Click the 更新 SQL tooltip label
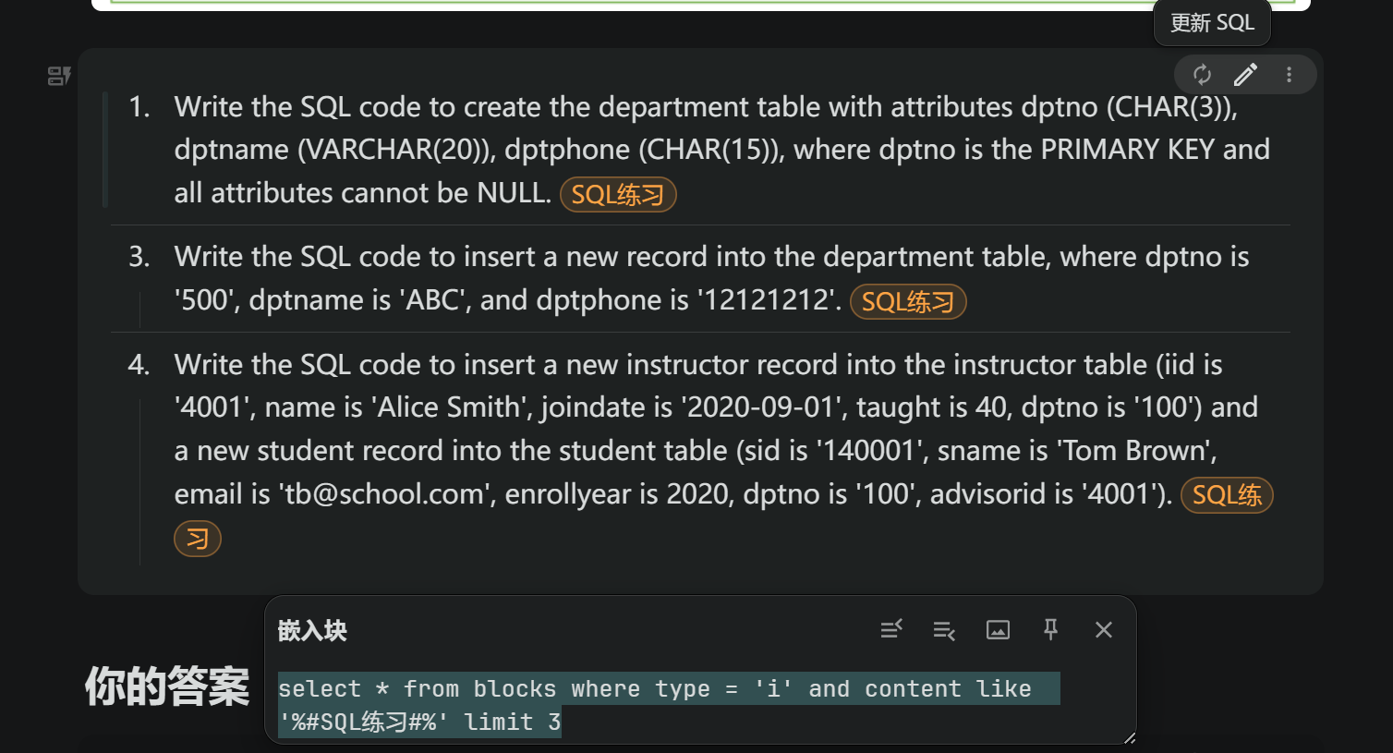1393x753 pixels. [x=1212, y=23]
